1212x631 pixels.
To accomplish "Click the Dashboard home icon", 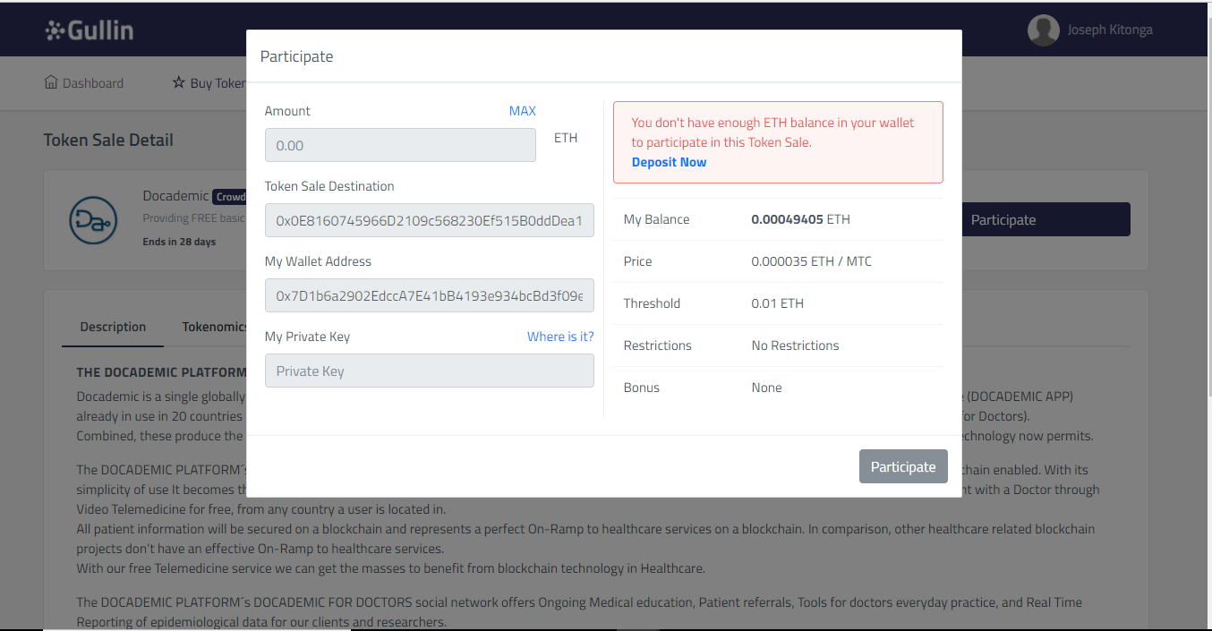I will pyautogui.click(x=51, y=82).
